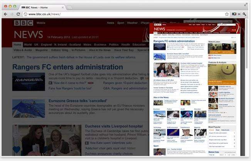Select the England section tab
Viewport: 251px width, 161px height.
click(x=46, y=45)
